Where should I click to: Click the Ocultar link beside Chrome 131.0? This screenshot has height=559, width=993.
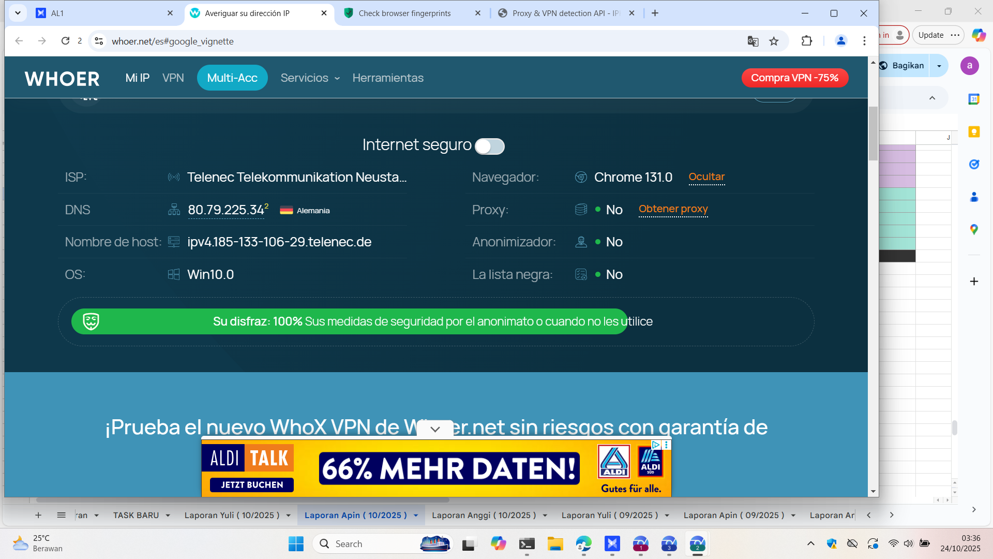[706, 177]
